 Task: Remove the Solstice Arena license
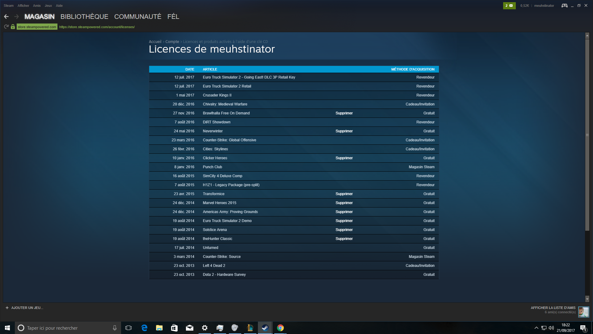(344, 230)
